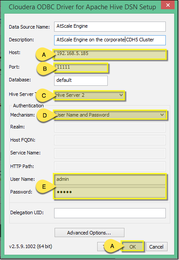Click the Host field showing 192.168.5.185
Viewport: 179px width, 260px height.
point(110,55)
